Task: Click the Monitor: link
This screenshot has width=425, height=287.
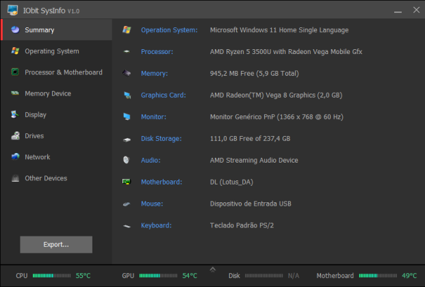Action: pyautogui.click(x=153, y=117)
